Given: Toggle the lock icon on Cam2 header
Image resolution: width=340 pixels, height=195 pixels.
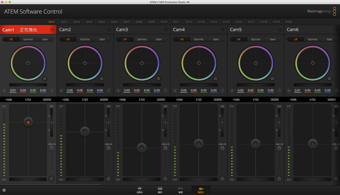Looking at the screenshot, I should tap(109, 30).
